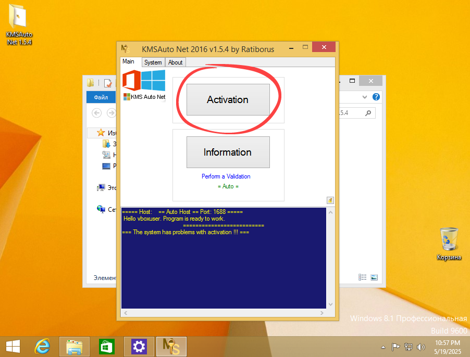Viewport: 470px width, 357px height.
Task: Click the log's horizontal scrollbar right arrow
Action: [x=323, y=313]
